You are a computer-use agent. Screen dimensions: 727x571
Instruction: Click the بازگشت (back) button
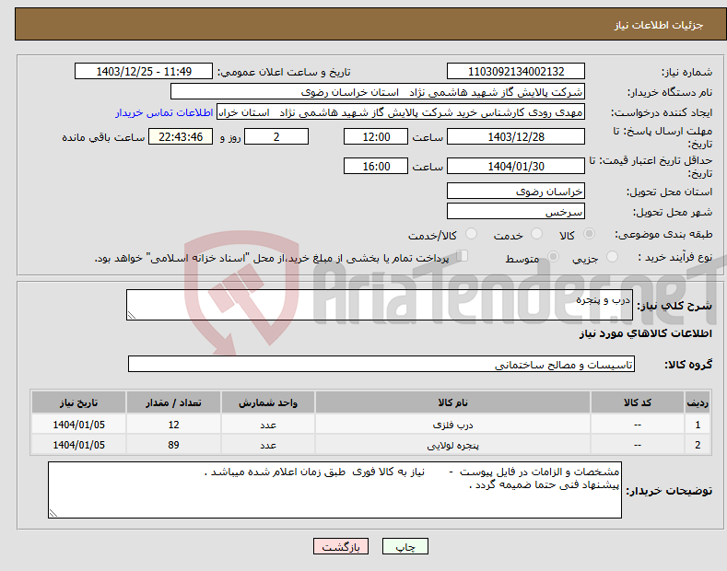(x=341, y=546)
